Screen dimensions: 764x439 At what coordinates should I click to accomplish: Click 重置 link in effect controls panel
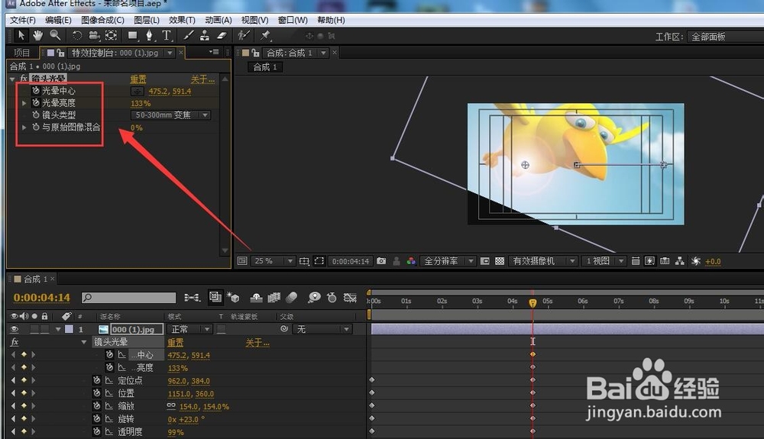point(138,79)
